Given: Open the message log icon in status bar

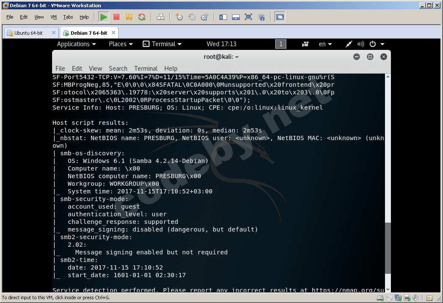Looking at the screenshot, I should pos(429,298).
